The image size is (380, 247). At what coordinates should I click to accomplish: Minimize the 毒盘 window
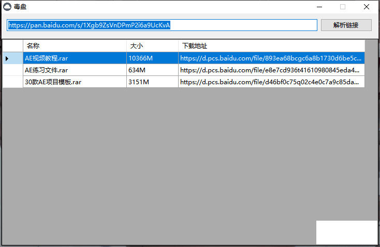(319, 7)
